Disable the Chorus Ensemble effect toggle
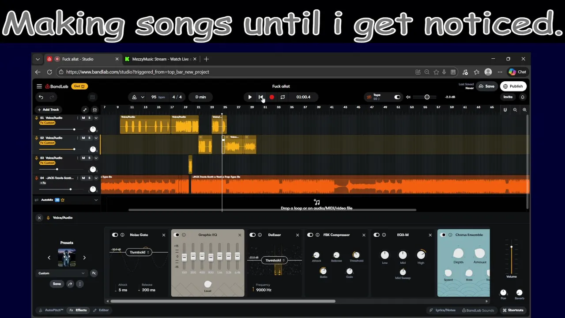The height and width of the screenshot is (318, 565). [443, 235]
